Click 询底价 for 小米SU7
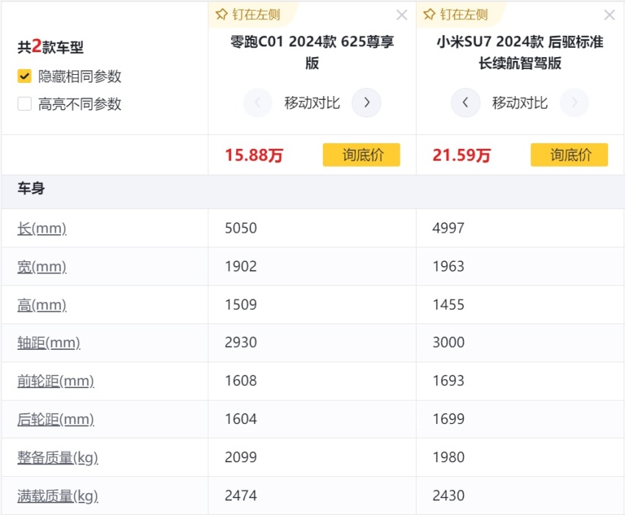The image size is (625, 515). [x=569, y=155]
